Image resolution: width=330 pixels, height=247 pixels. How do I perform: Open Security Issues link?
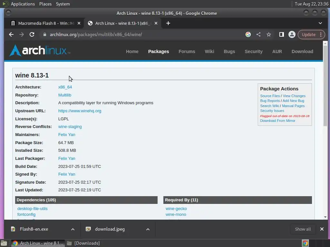click(272, 111)
